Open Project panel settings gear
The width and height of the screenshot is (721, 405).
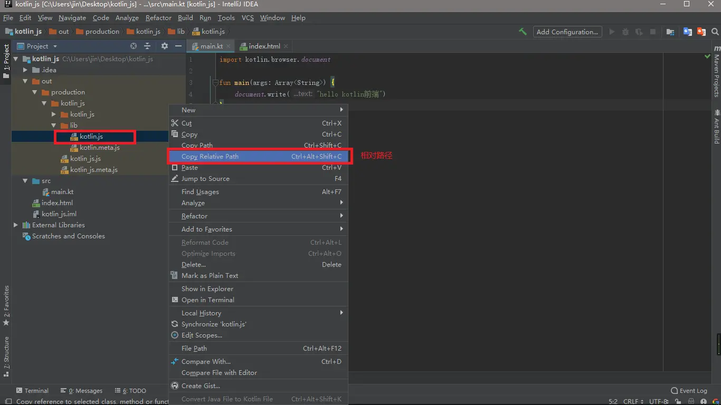(x=165, y=46)
